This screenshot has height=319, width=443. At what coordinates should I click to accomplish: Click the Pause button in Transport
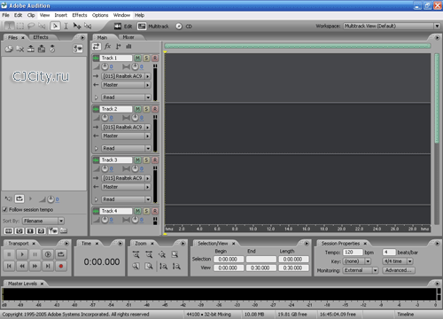pos(35,254)
